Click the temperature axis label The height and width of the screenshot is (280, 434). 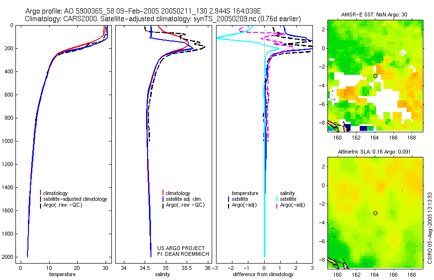coord(62,274)
